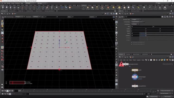This screenshot has height=98, width=174.
Task: Toggle real-time playback button in timeline
Action: click(x=10, y=94)
